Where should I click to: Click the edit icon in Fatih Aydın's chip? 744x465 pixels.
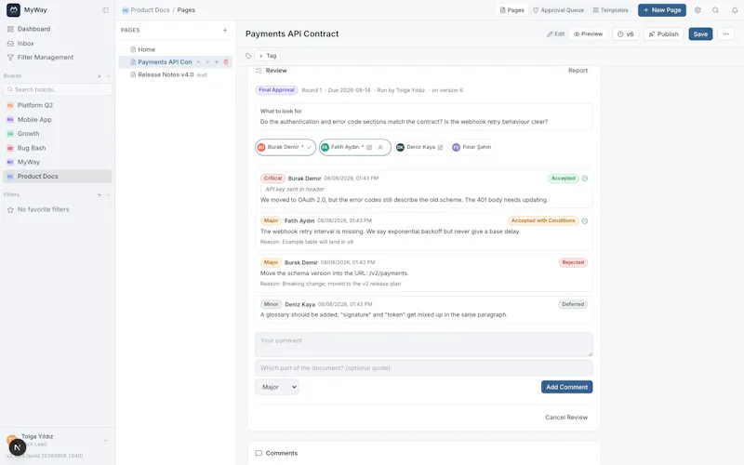tap(369, 147)
